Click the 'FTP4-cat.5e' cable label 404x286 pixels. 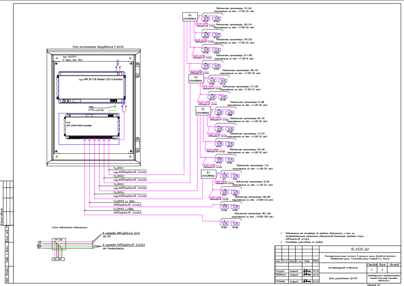96,110
